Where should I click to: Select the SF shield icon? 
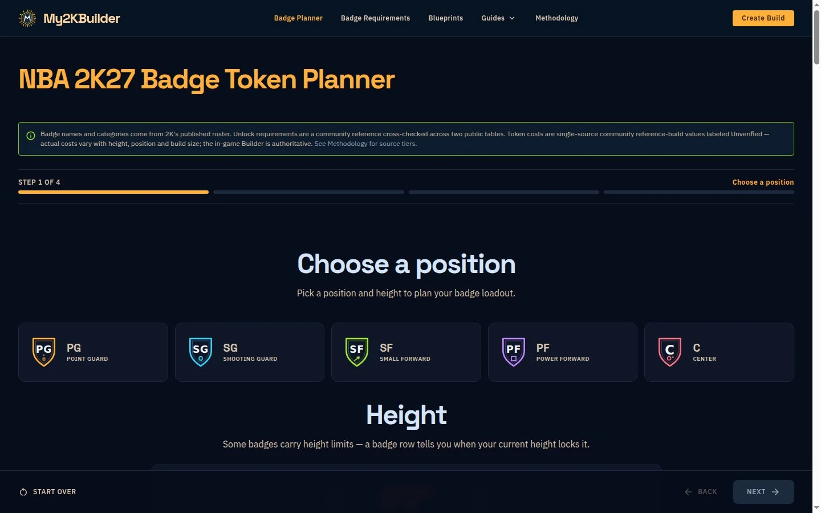tap(357, 352)
